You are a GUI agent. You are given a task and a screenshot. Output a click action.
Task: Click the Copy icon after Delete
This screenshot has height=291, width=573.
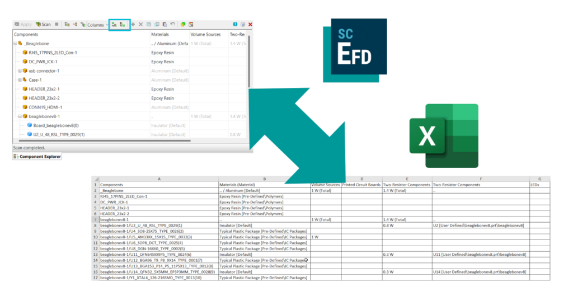[x=149, y=25]
